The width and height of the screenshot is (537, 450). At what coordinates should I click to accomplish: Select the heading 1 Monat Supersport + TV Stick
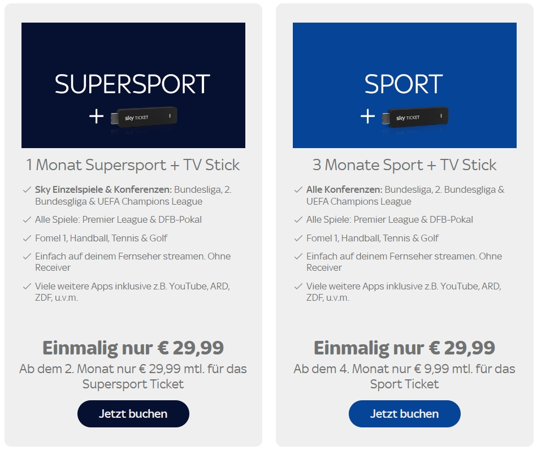(133, 165)
